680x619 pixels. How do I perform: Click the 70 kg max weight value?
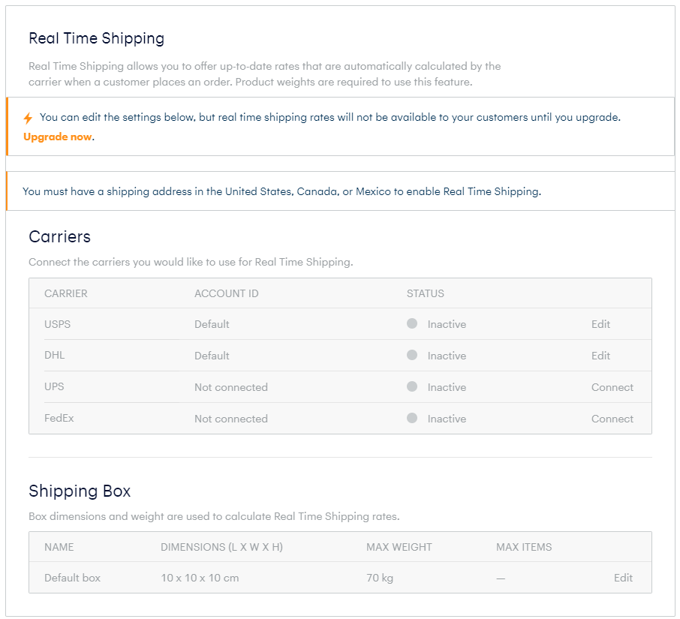coord(380,578)
